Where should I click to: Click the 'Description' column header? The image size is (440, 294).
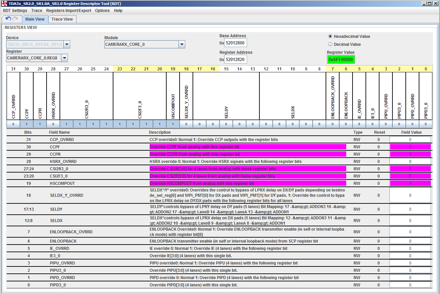(160, 132)
